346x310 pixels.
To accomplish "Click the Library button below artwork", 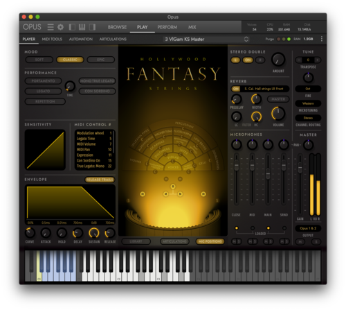I will coord(136,241).
